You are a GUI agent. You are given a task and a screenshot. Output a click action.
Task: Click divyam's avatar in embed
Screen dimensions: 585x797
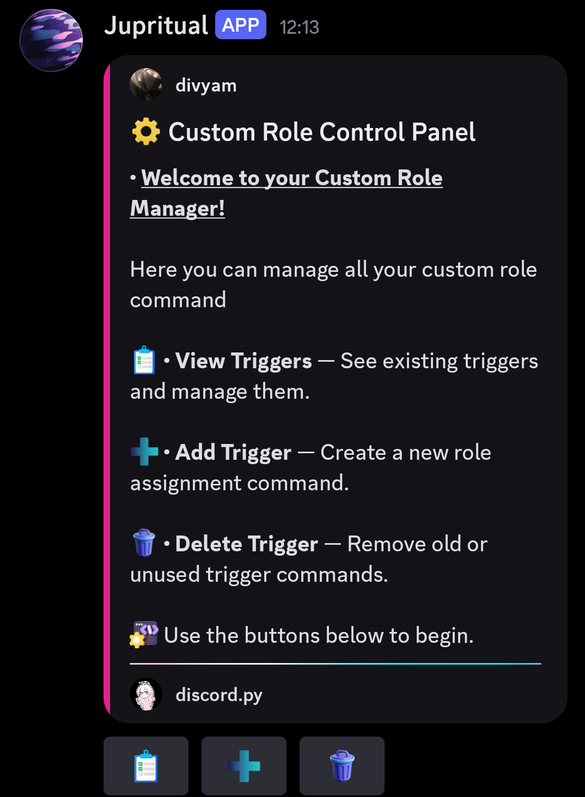tap(146, 84)
